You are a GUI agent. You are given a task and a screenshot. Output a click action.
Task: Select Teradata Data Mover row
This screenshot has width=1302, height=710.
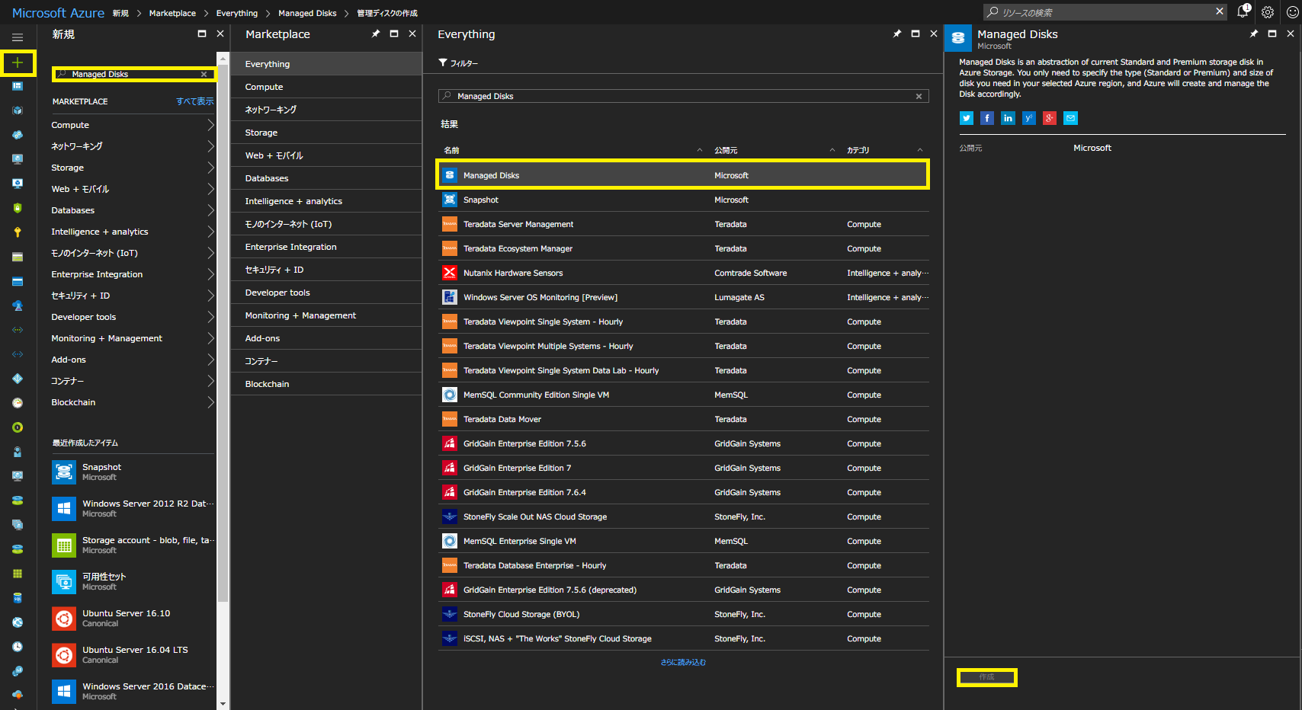(683, 419)
